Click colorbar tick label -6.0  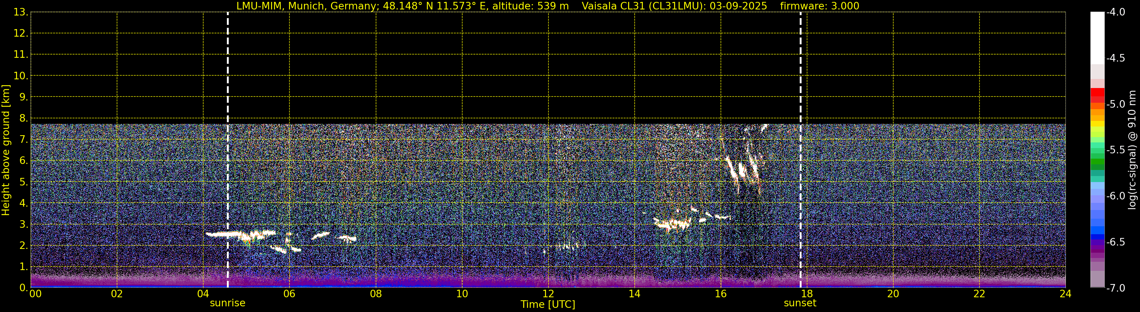pos(1115,196)
